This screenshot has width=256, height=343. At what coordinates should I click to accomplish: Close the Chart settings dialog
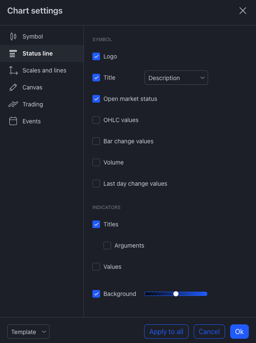(x=243, y=11)
